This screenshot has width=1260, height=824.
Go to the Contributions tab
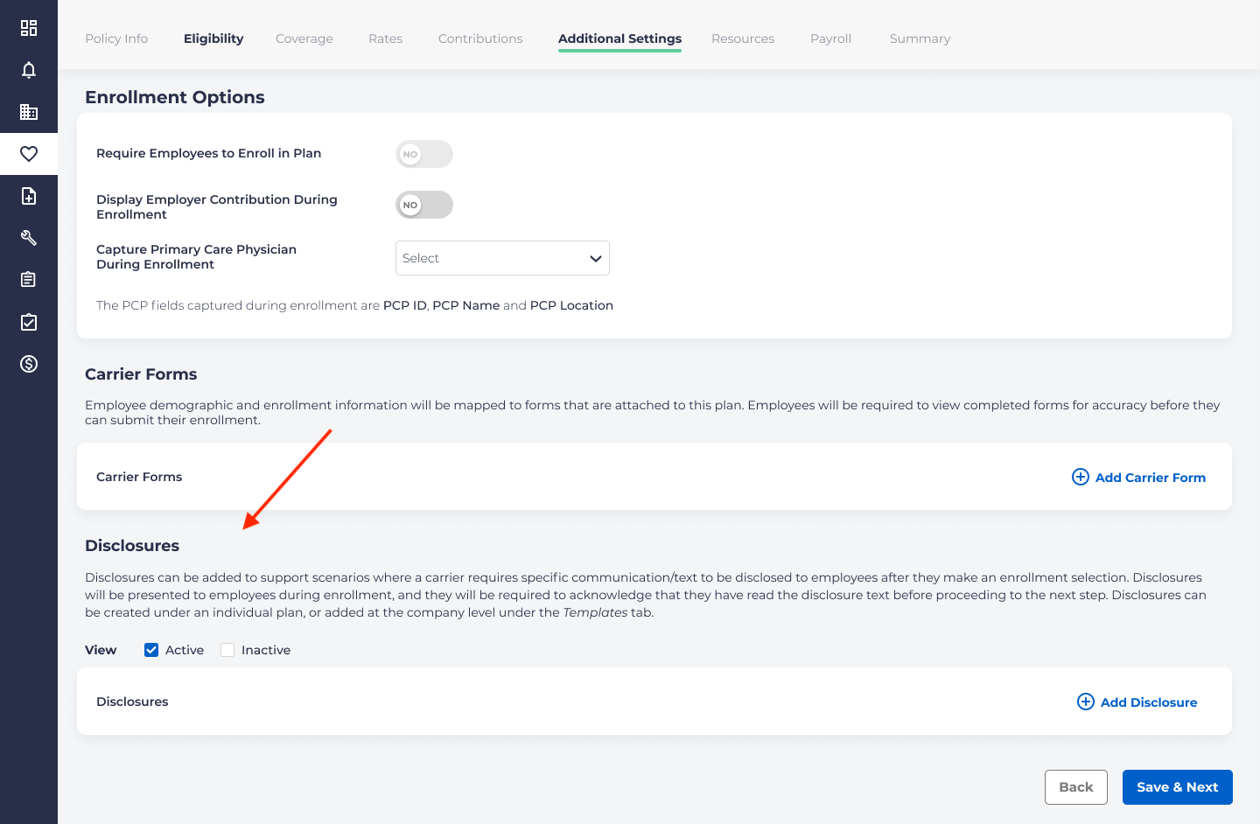(x=480, y=38)
